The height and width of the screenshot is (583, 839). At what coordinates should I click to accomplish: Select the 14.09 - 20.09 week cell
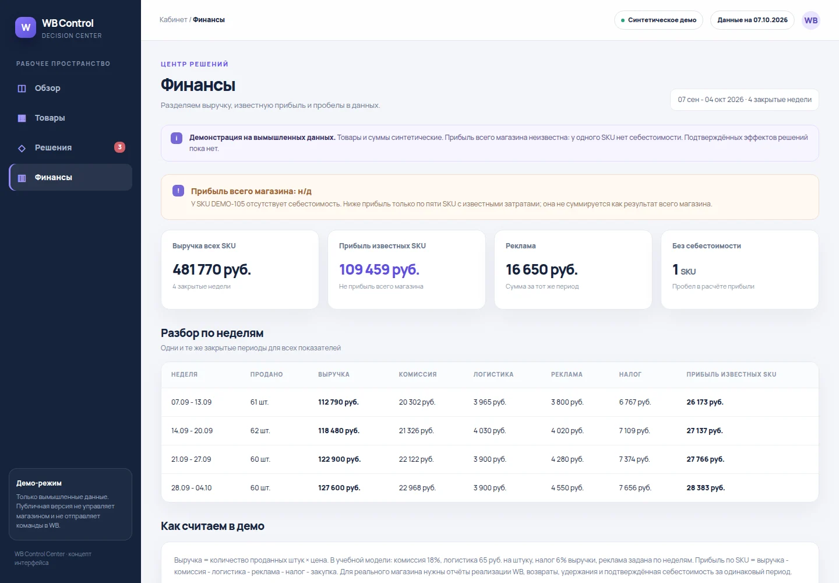point(192,431)
